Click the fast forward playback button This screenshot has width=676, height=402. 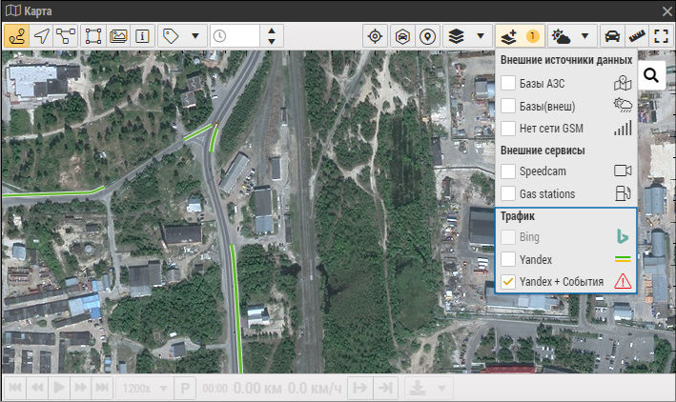[x=80, y=388]
